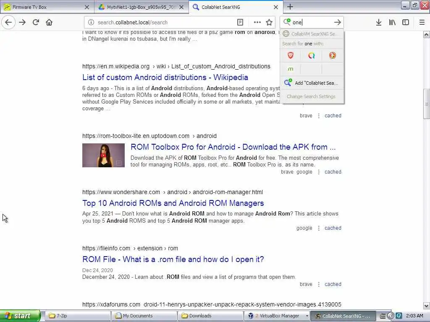Go forward one page in the browser
This screenshot has width=430, height=322.
(x=23, y=22)
